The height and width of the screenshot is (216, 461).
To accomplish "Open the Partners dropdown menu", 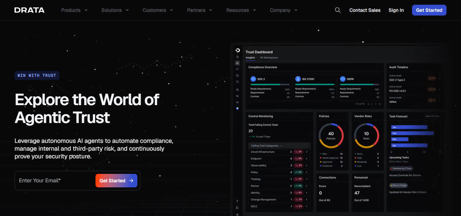I will (200, 10).
